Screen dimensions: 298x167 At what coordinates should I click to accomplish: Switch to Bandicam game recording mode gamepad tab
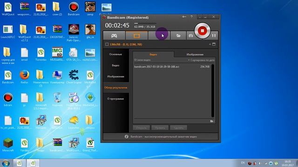114,36
